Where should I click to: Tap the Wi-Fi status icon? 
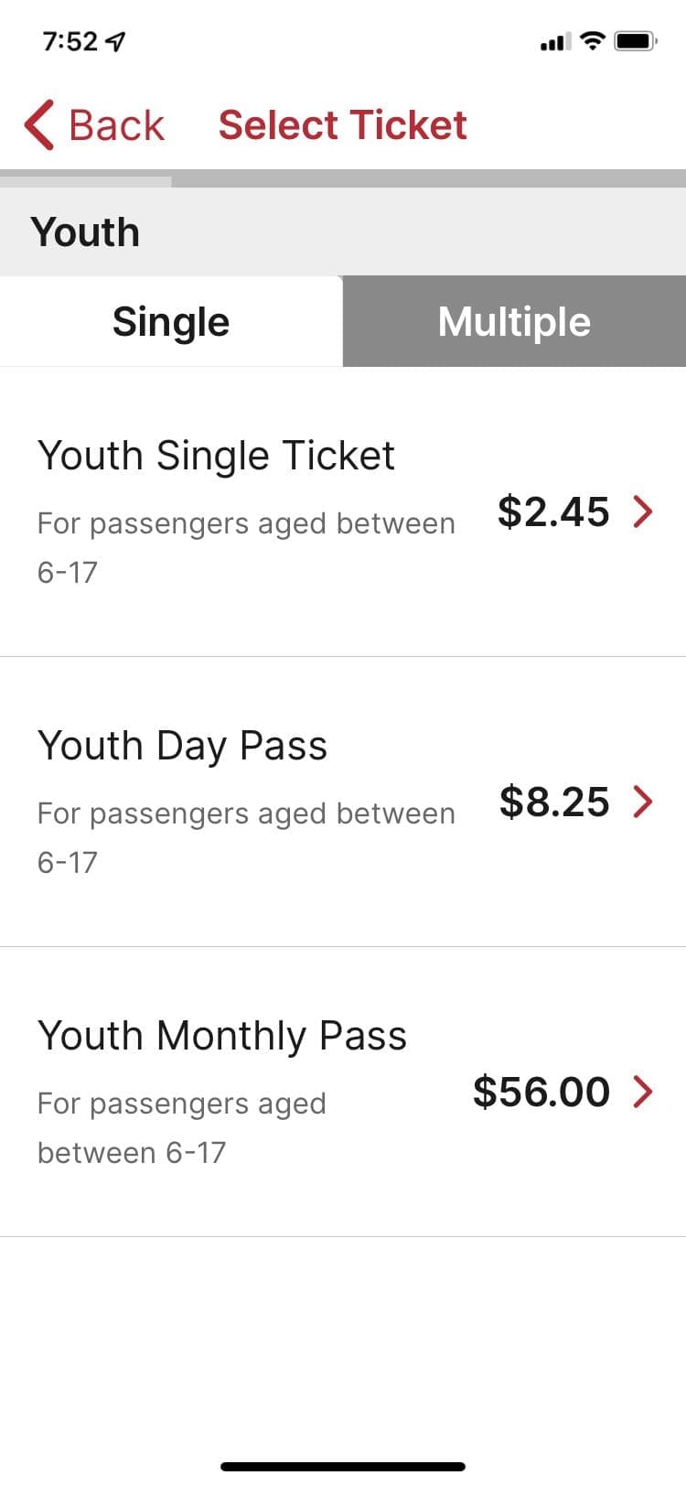click(x=594, y=40)
